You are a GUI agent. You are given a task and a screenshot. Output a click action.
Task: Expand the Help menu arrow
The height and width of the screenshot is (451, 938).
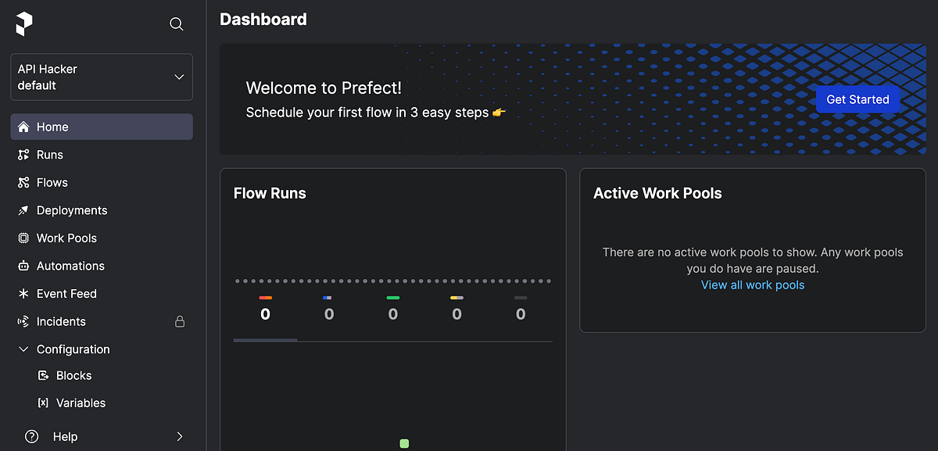pyautogui.click(x=180, y=436)
